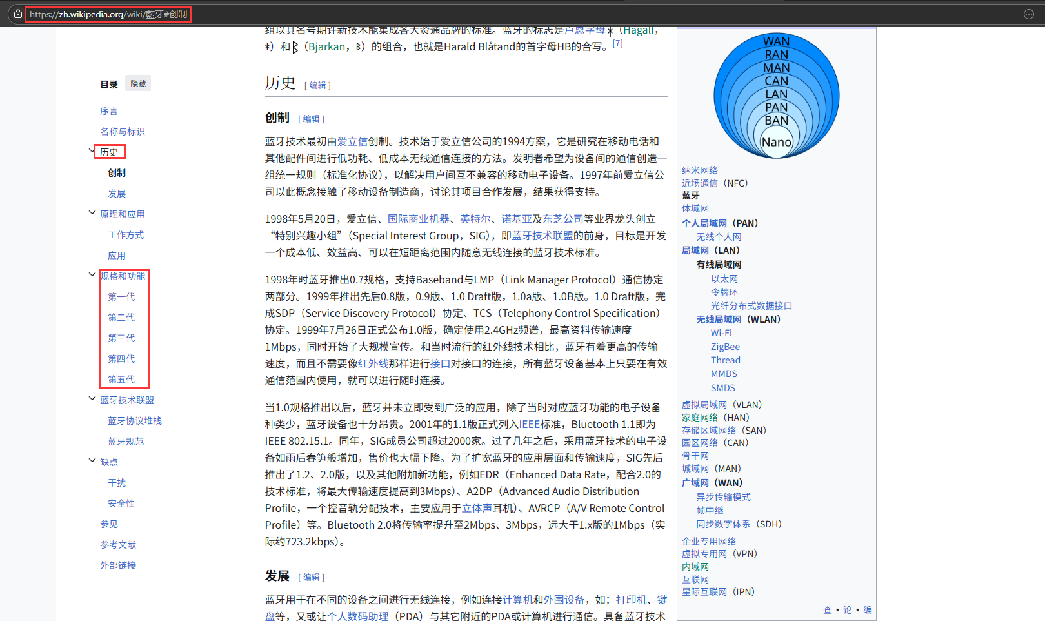Open the 英特尔 link
Viewport: 1045px width, 621px height.
[475, 219]
